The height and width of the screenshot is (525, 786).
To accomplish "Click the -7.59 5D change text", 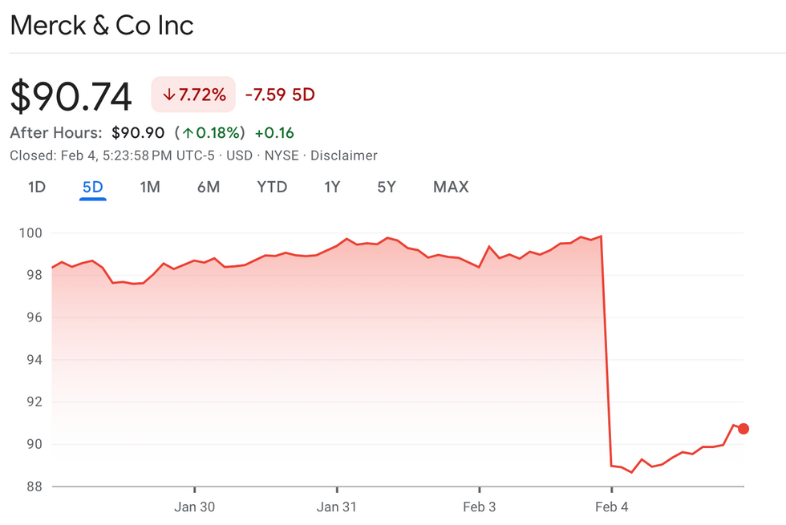I will [x=280, y=95].
